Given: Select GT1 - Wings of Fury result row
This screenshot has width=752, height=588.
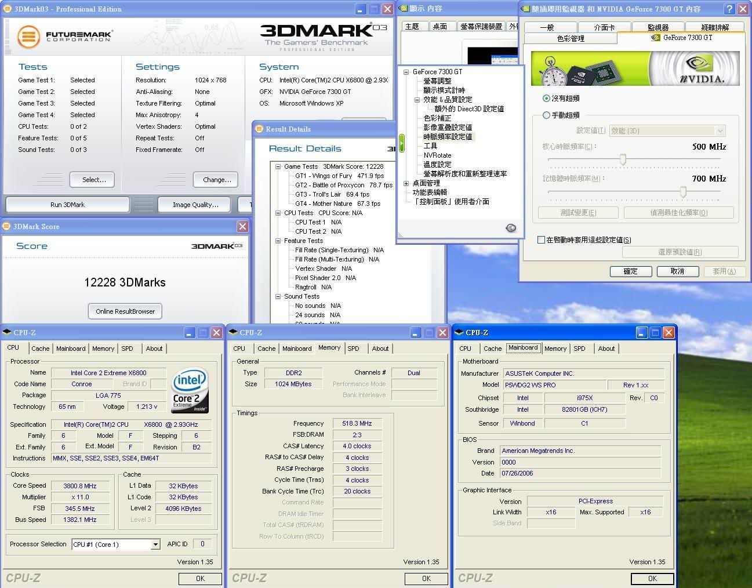Looking at the screenshot, I should click(339, 176).
